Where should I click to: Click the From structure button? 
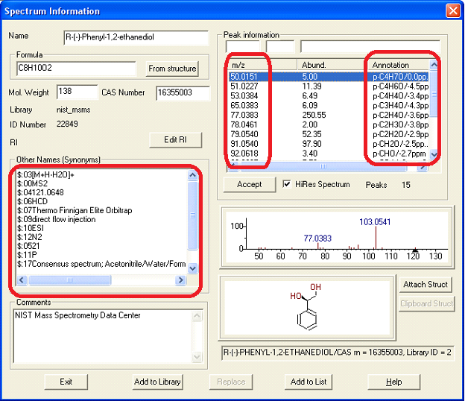pos(172,69)
